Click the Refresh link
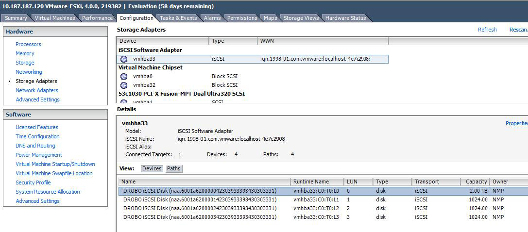The height and width of the screenshot is (232, 528). (487, 30)
